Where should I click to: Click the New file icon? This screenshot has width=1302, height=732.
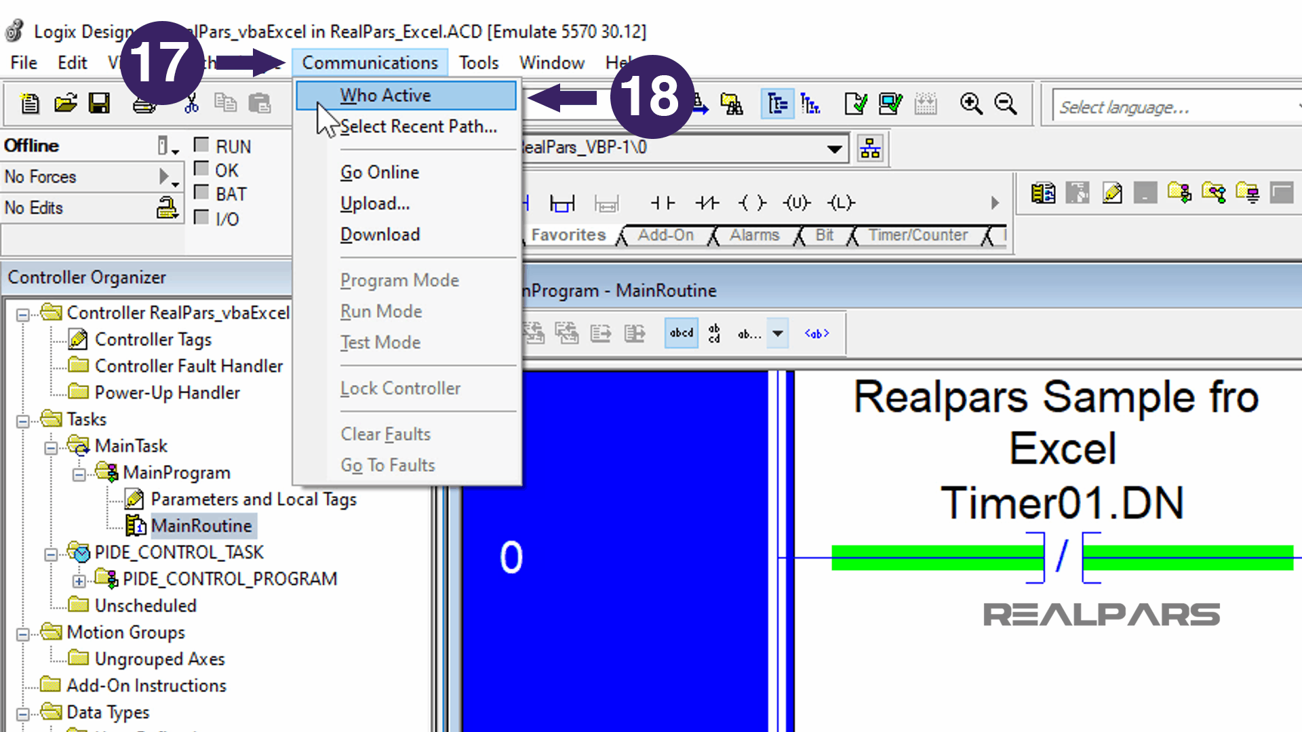click(x=30, y=104)
